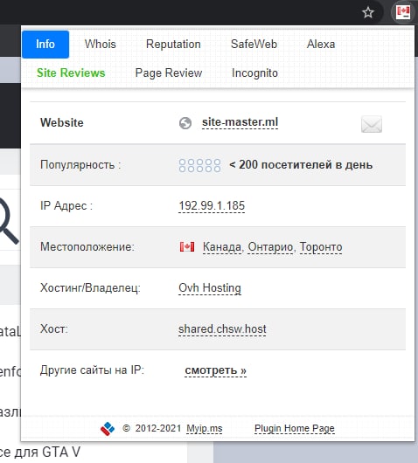Click the 'IP Адрес :' label
The height and width of the screenshot is (463, 418).
[x=66, y=206]
